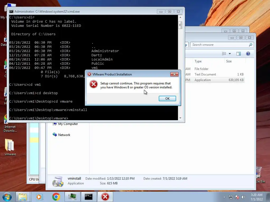This screenshot has width=270, height=202.
Task: Select the Internet Download desktop shortcut
Action: (x=10, y=123)
